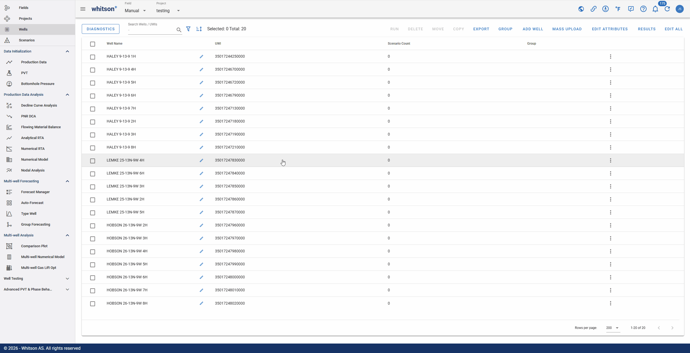The image size is (690, 353).
Task: Click the MASS UPLOAD button
Action: [x=567, y=29]
